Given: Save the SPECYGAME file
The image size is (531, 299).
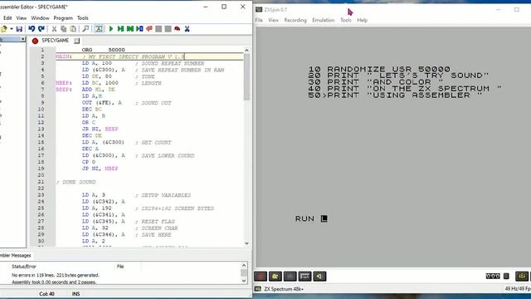Looking at the screenshot, I should click(19, 29).
